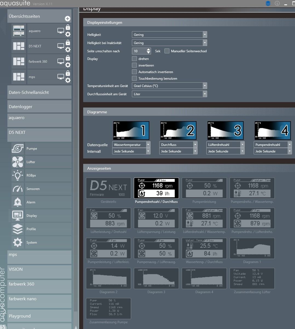Image resolution: width=295 pixels, height=329 pixels.
Task: Open the RGBpx light bulb icon
Action: [18, 175]
